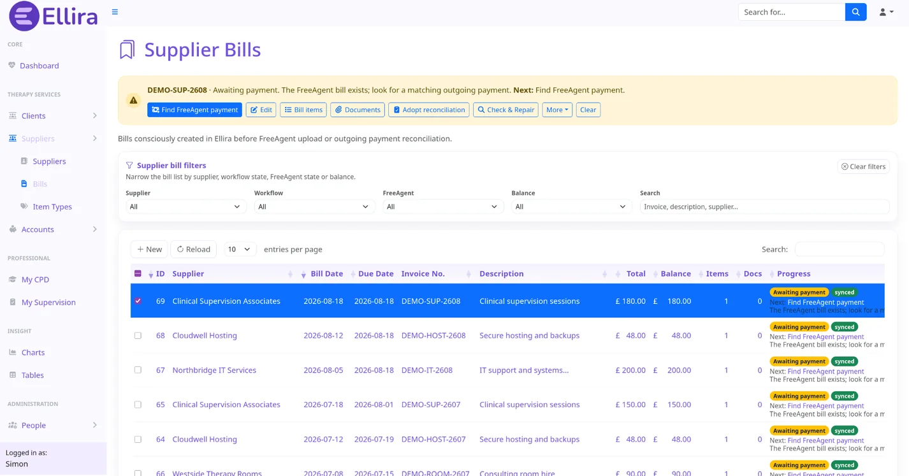Click the Check & Repair button
This screenshot has height=476, width=909.
point(505,110)
